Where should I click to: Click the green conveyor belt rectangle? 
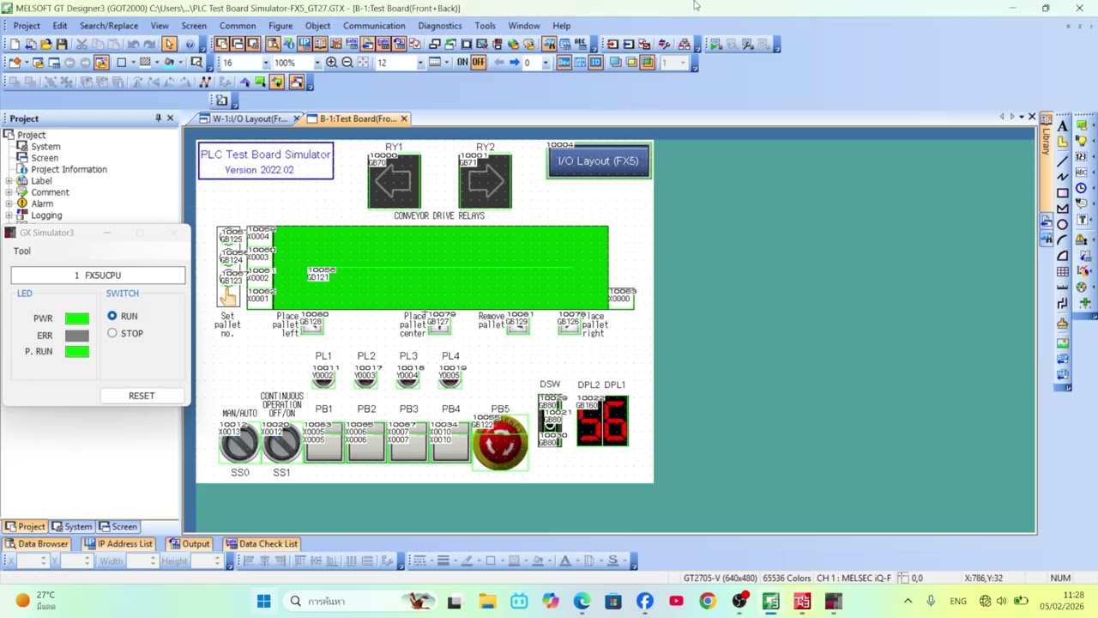440,268
